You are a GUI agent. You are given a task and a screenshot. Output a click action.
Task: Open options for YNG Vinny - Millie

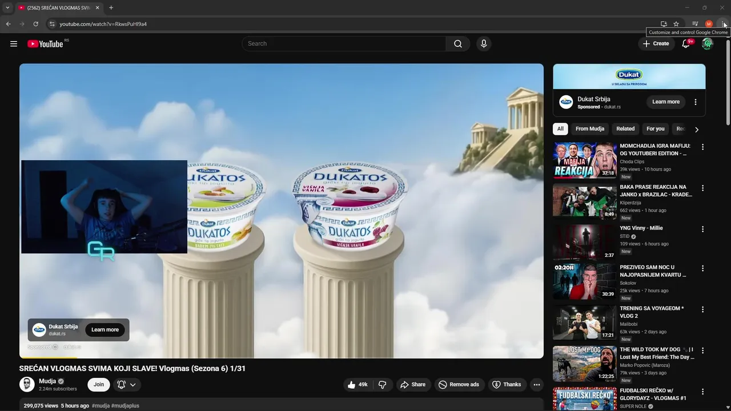(x=703, y=229)
